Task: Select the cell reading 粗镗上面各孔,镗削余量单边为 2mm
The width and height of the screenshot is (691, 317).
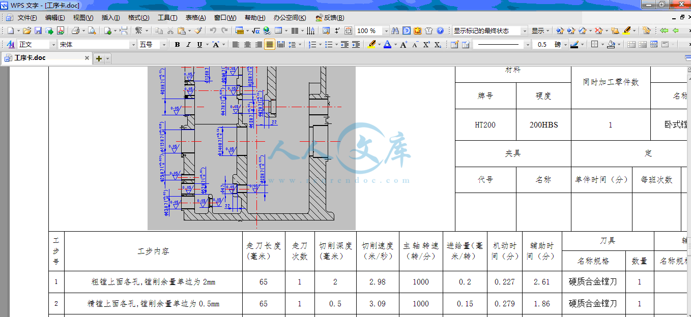Action: 153,282
